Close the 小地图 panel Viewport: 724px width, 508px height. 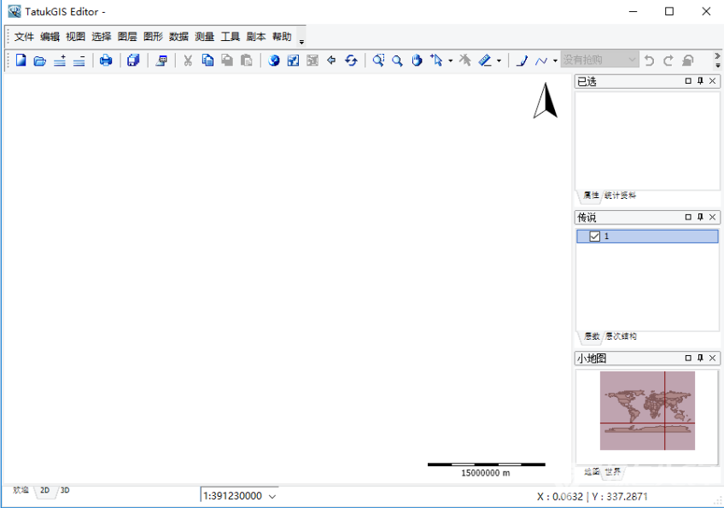coord(712,358)
